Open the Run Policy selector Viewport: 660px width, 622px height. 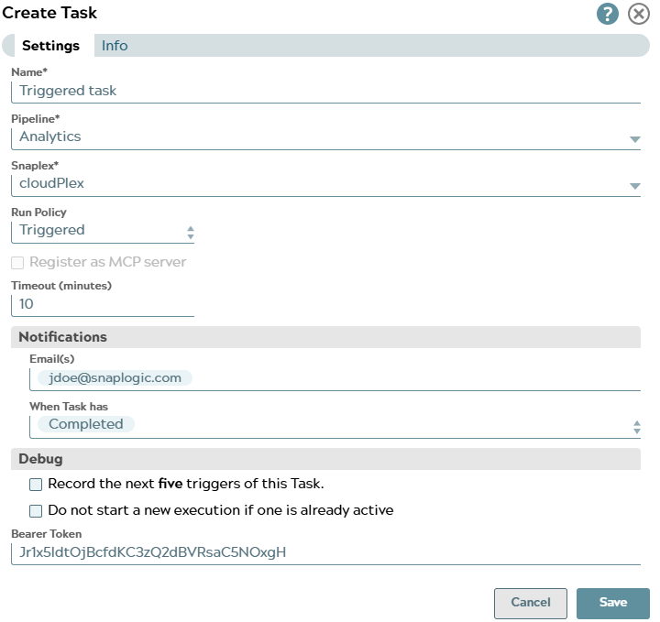103,231
